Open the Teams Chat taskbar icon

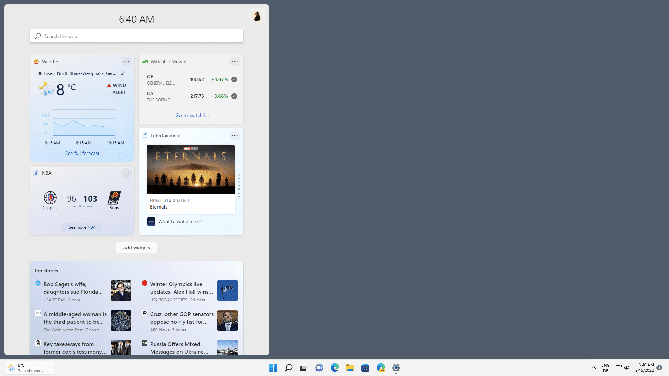pyautogui.click(x=319, y=368)
